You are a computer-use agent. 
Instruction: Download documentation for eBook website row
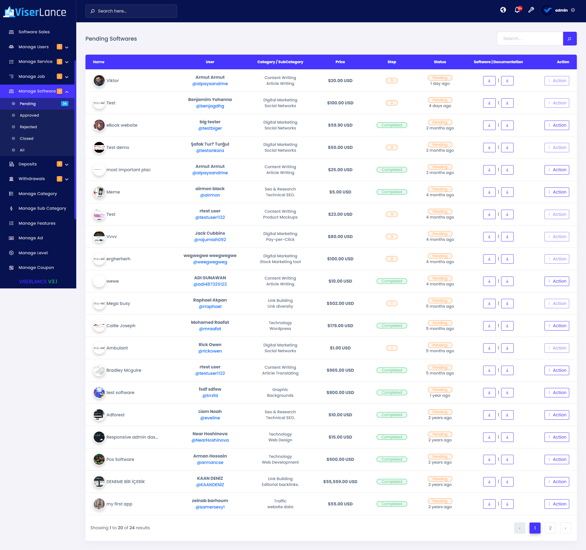tap(507, 125)
